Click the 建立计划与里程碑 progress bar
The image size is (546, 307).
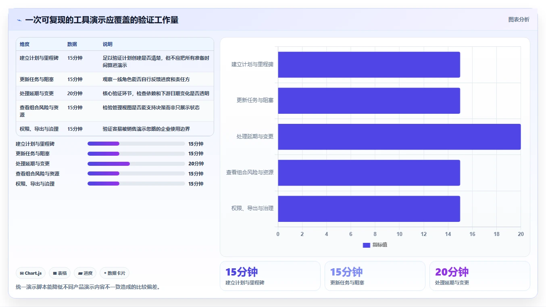coord(136,144)
